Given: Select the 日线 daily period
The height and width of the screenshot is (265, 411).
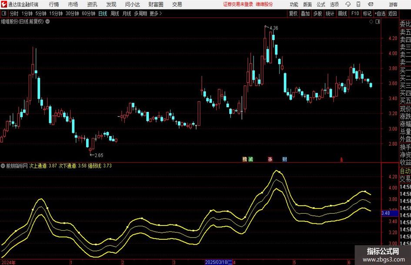Looking at the screenshot, I should pos(103,13).
